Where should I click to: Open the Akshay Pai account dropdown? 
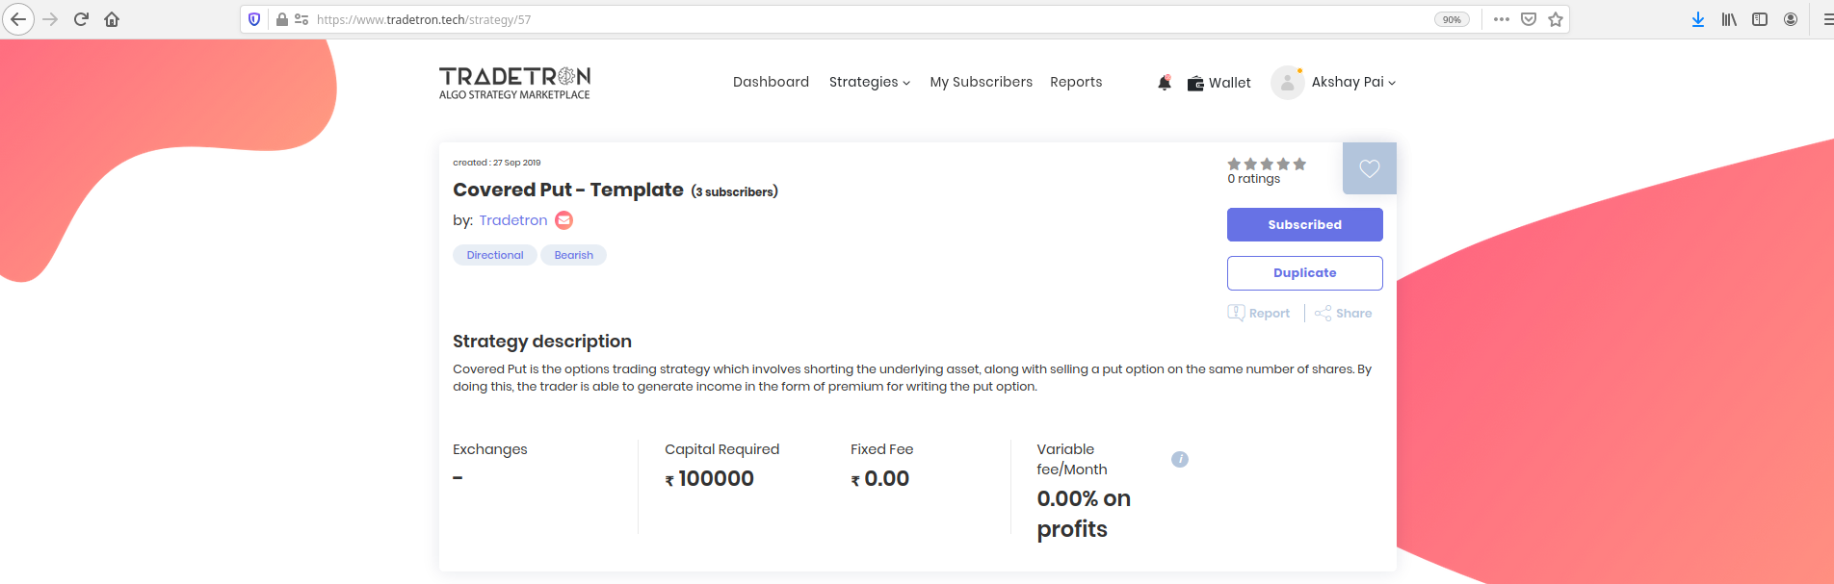[1353, 83]
